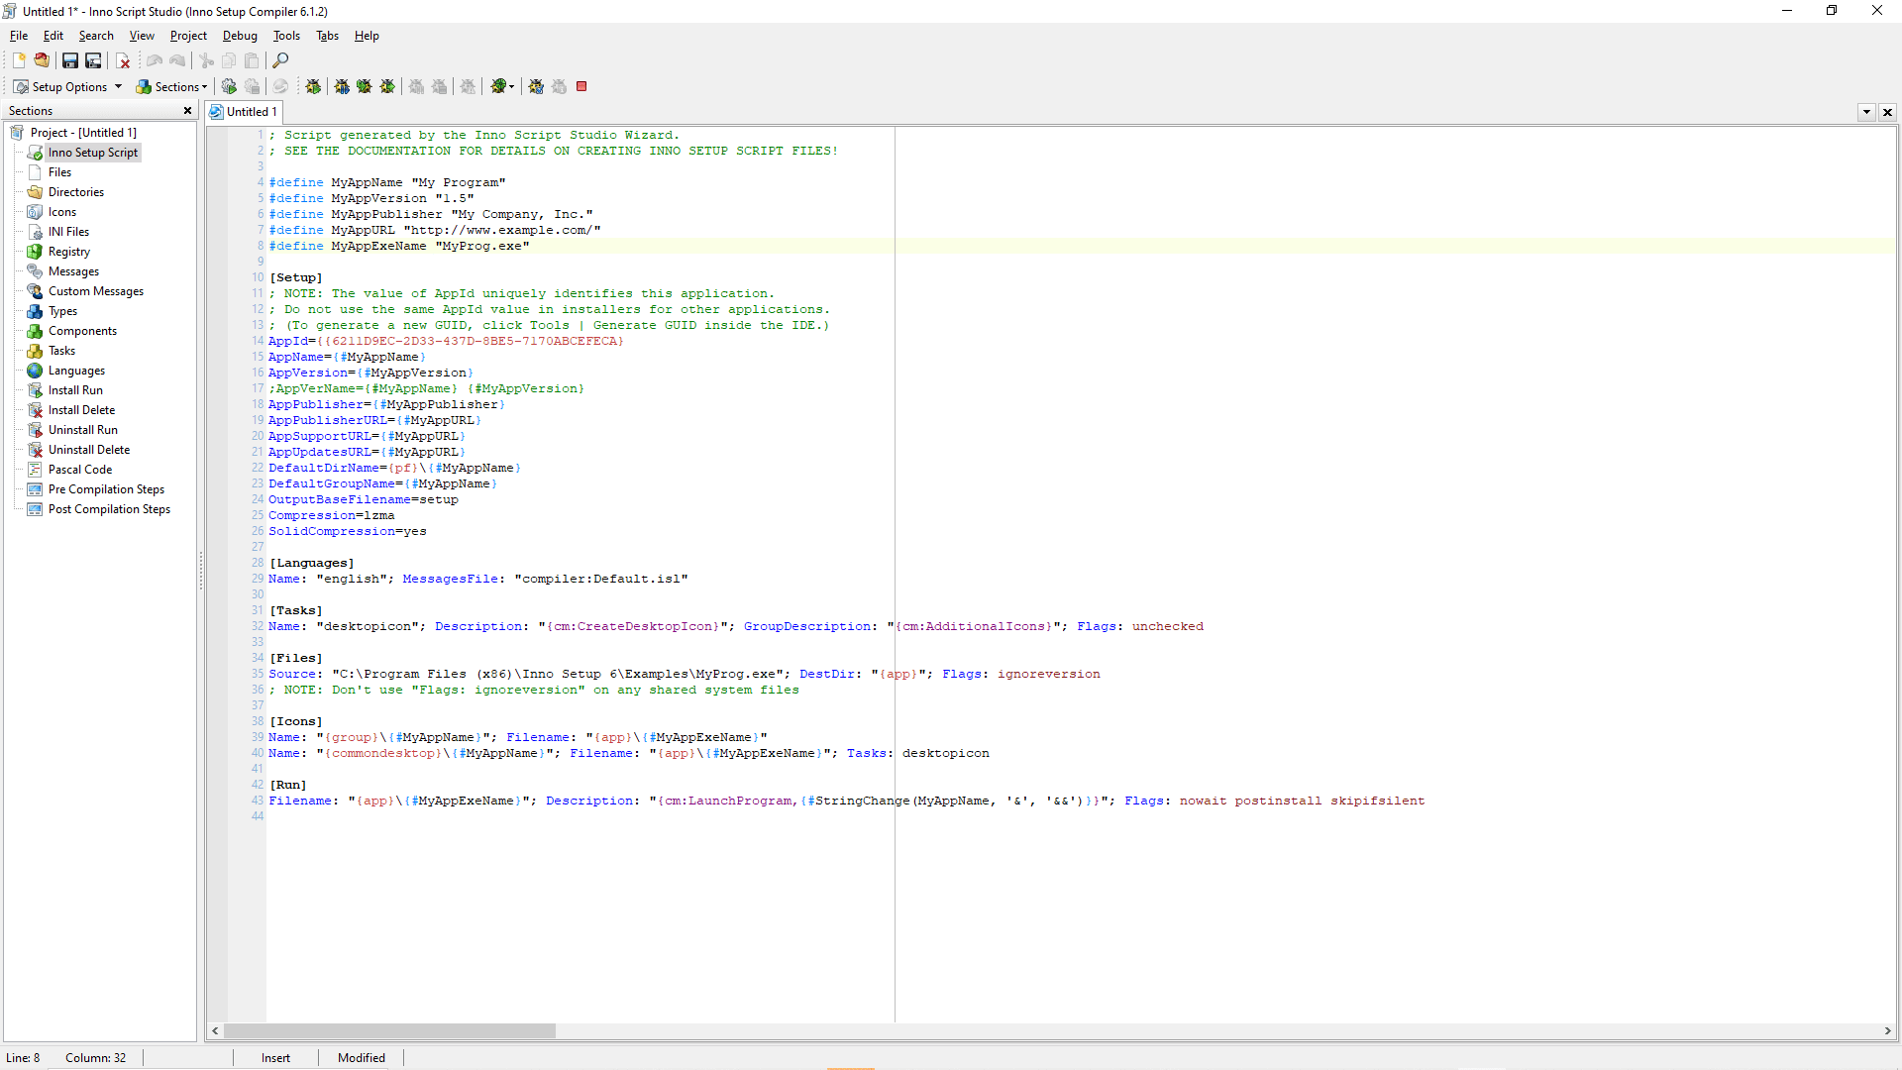
Task: Select Pascal Code in the Sections tree
Action: 80,470
